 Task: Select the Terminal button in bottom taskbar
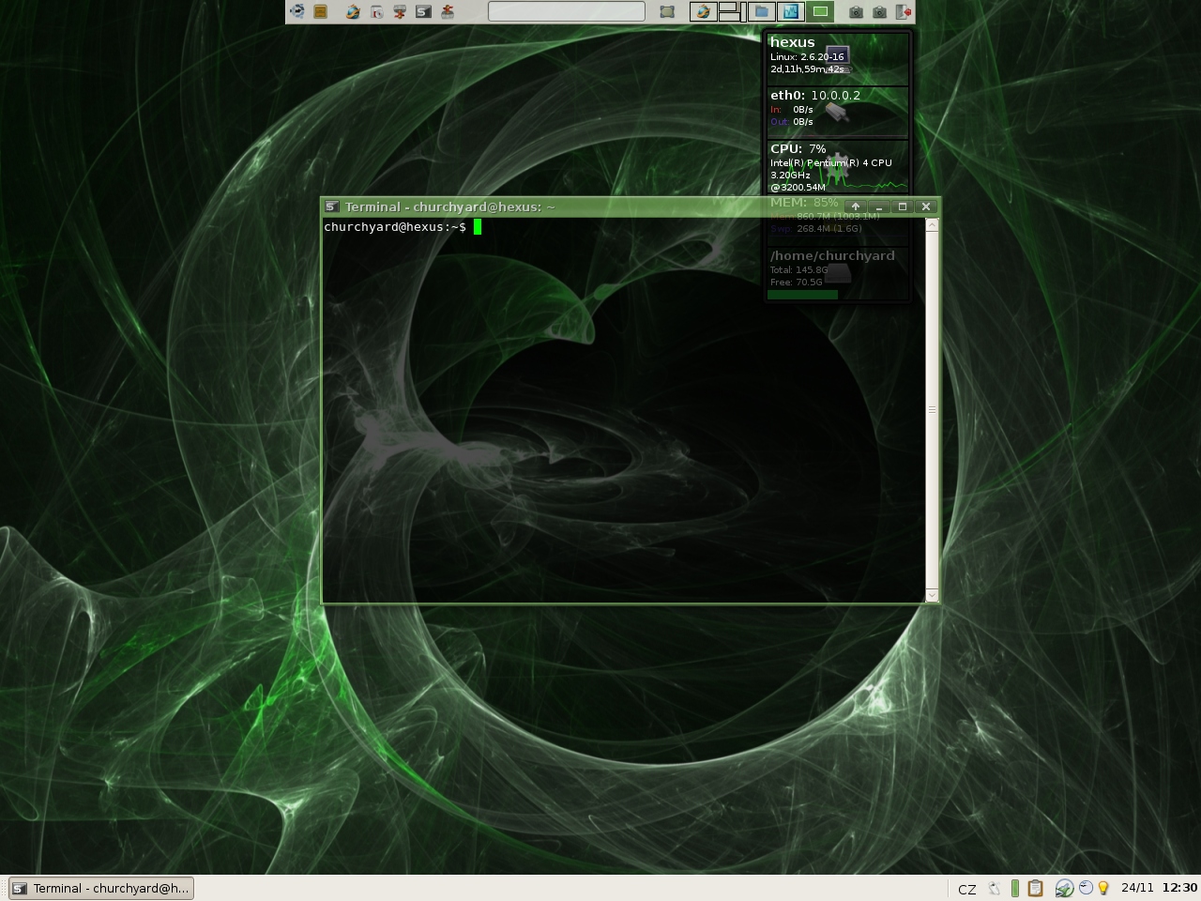101,888
